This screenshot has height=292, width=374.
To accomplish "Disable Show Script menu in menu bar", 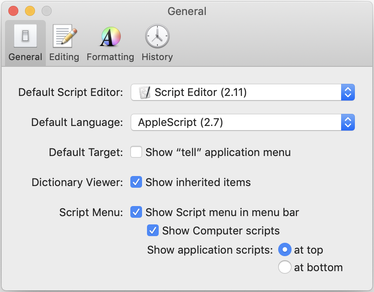I will point(136,212).
